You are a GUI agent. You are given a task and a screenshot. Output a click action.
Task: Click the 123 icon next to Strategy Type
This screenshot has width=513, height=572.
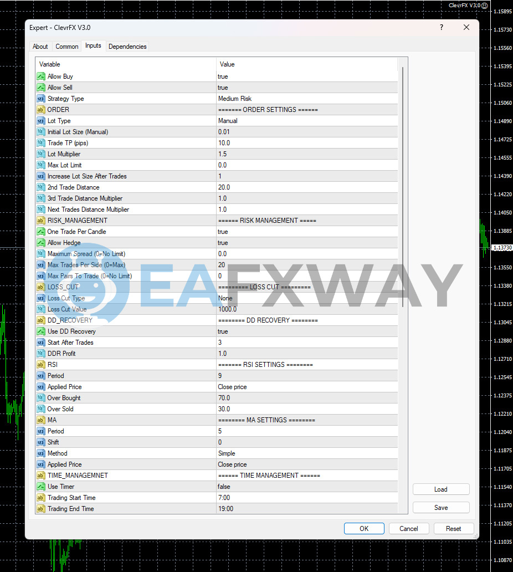click(x=40, y=98)
